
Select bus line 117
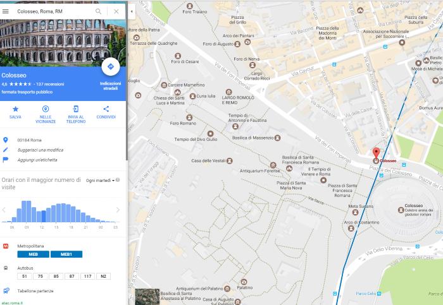pyautogui.click(x=87, y=276)
